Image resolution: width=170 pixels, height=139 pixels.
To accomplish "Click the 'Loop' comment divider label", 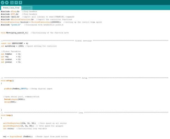I will click(x=81, y=113).
